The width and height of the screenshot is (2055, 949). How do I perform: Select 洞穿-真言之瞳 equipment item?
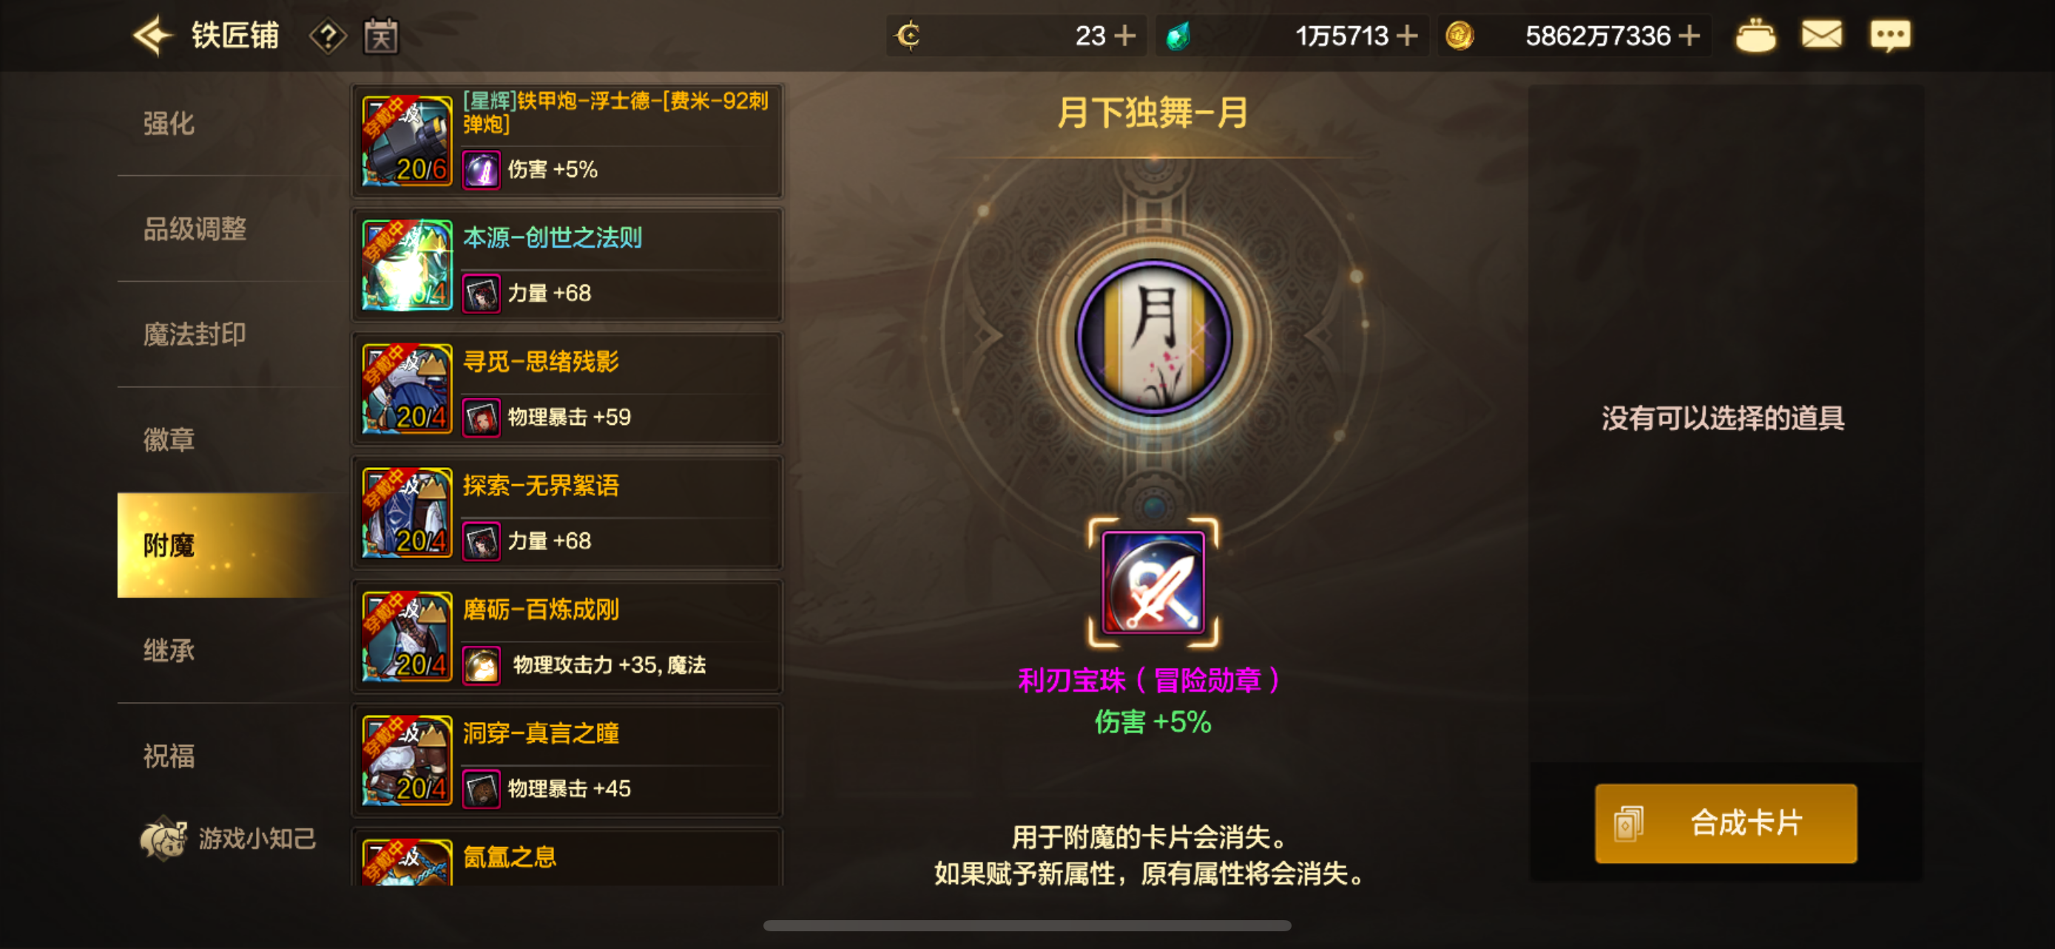[567, 761]
